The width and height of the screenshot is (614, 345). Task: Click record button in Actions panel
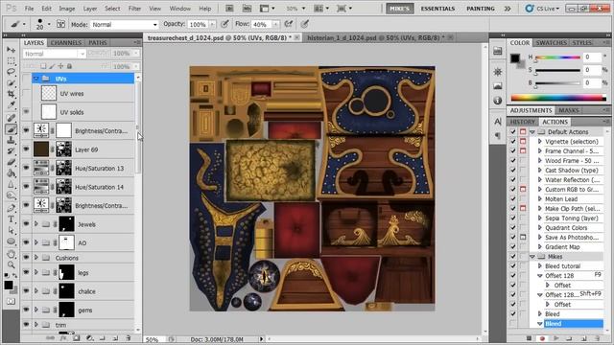[x=542, y=338]
